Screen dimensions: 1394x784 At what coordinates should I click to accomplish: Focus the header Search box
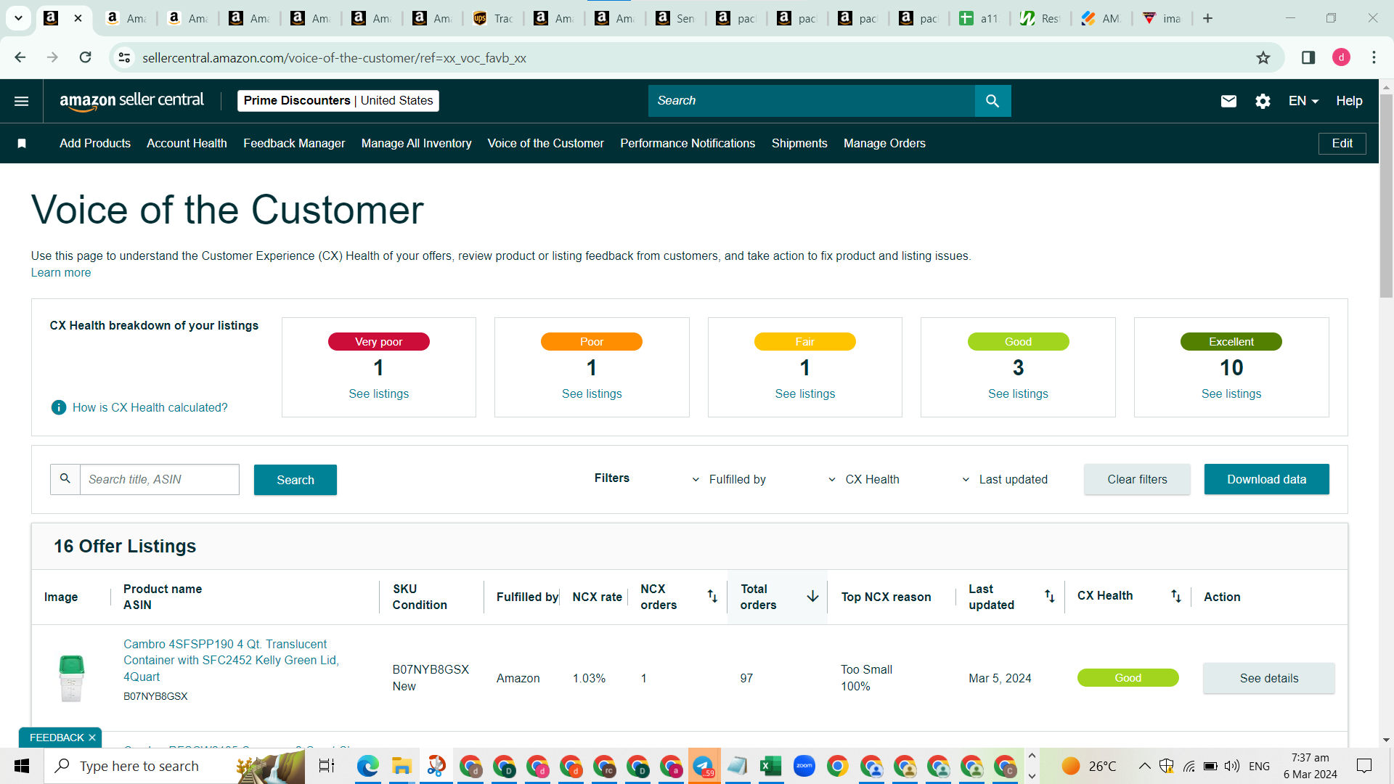pos(812,101)
